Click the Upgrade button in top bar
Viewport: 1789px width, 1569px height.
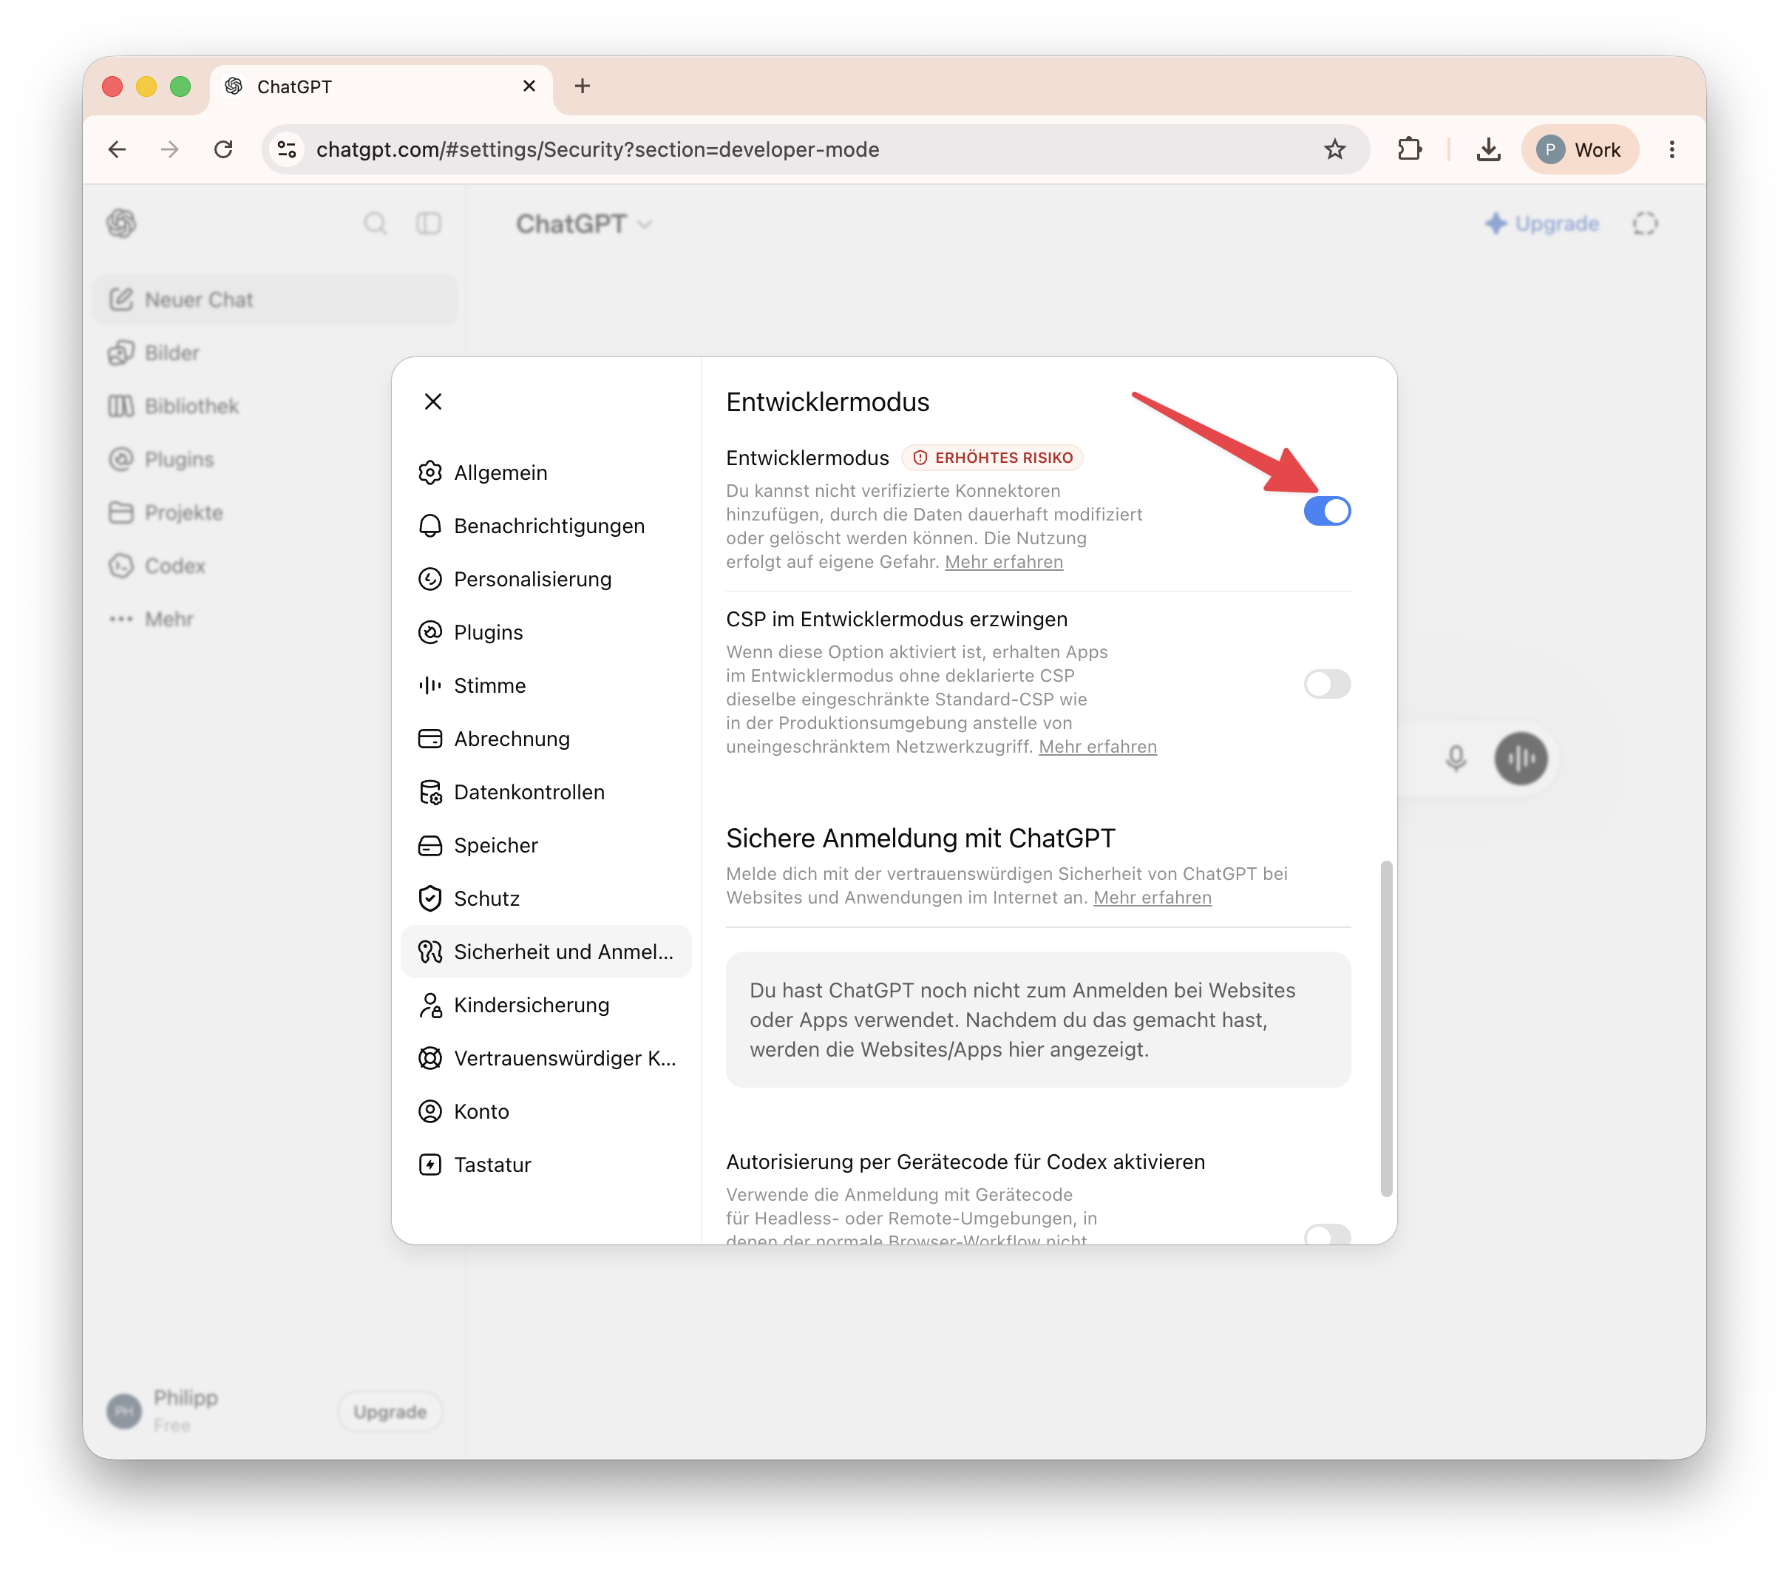click(x=1542, y=224)
